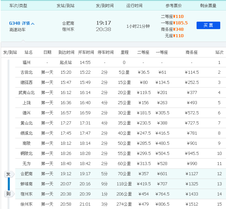Click station name 武夷山北
Viewport: 226px width, 209px height.
pos(26,92)
